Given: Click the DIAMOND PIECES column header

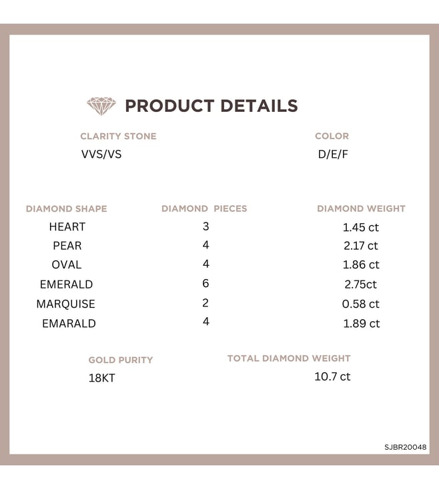Looking at the screenshot, I should point(204,209).
